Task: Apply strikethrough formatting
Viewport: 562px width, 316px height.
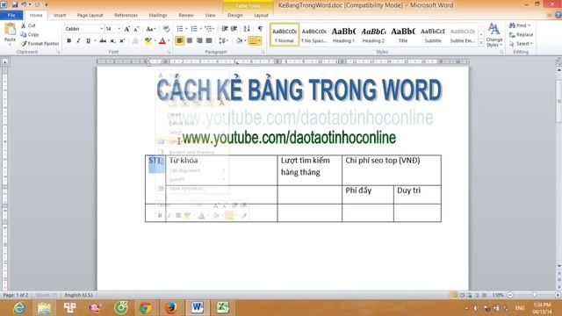Action: 103,41
